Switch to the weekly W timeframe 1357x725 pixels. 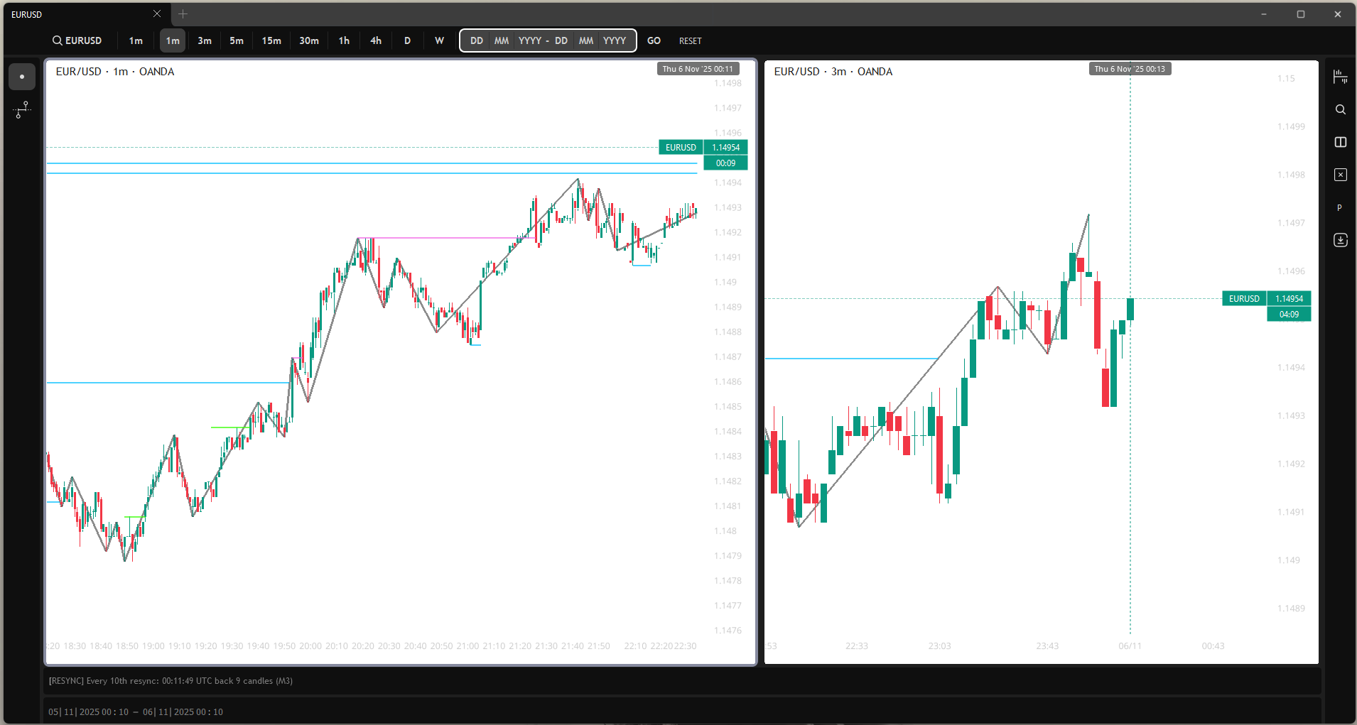(x=439, y=40)
